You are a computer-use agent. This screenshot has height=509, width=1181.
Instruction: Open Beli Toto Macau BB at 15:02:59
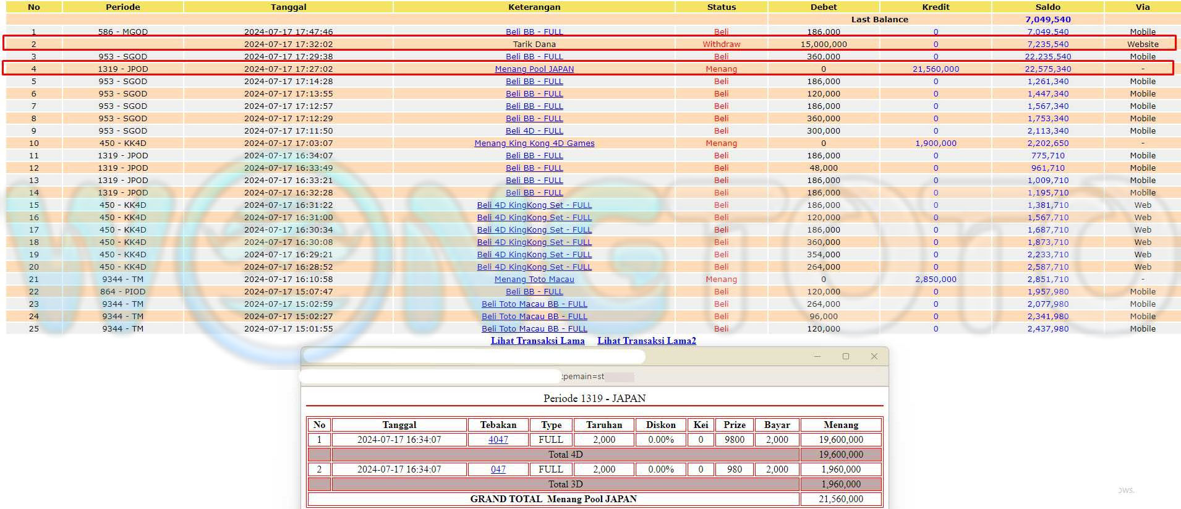(534, 304)
